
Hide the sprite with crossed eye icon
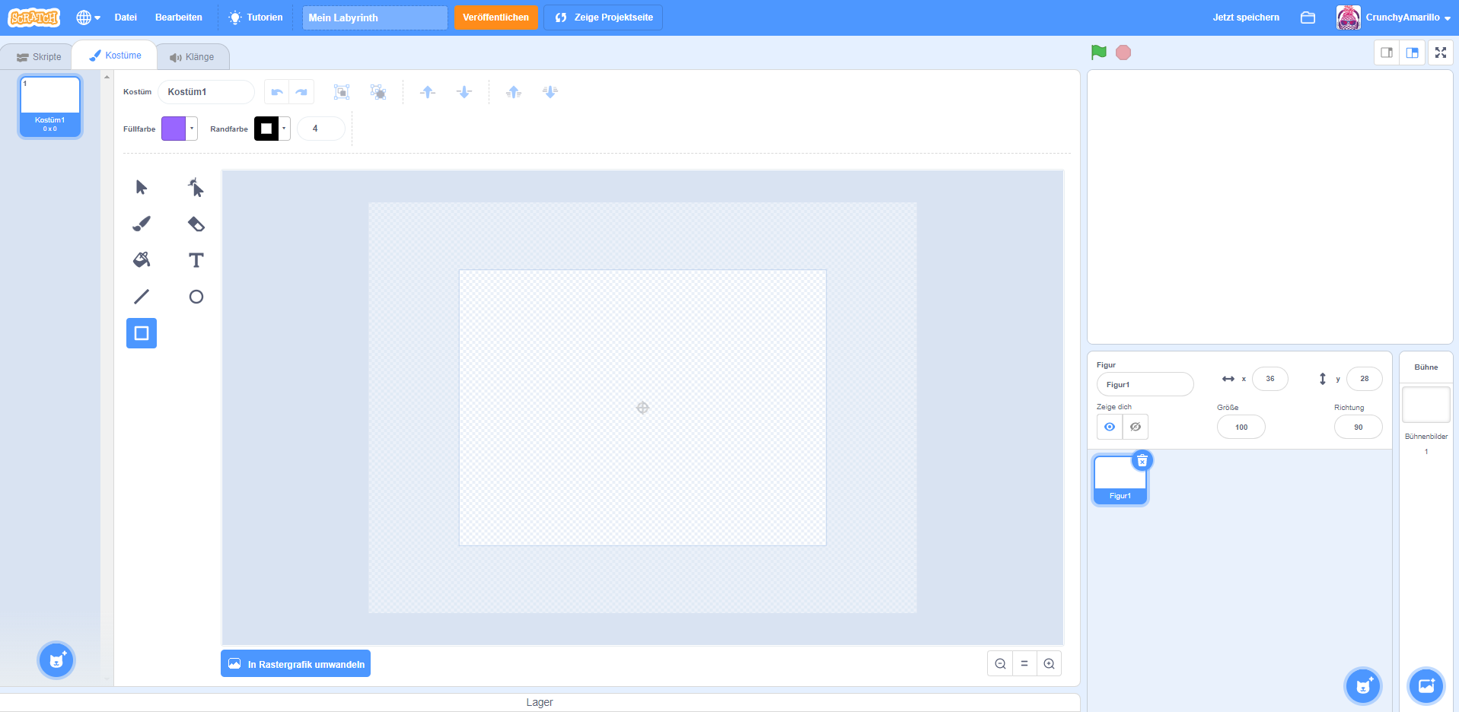point(1136,427)
